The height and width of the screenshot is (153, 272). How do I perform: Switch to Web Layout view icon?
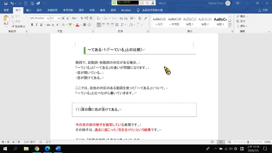point(229,142)
